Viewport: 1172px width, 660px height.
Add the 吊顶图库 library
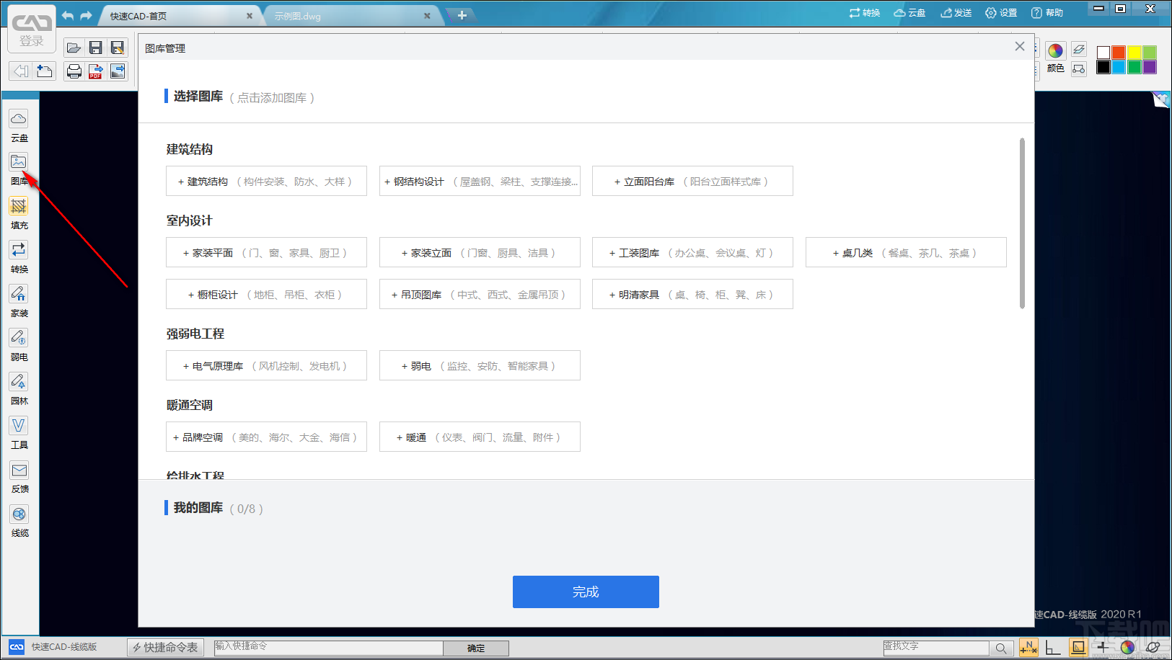pos(480,294)
